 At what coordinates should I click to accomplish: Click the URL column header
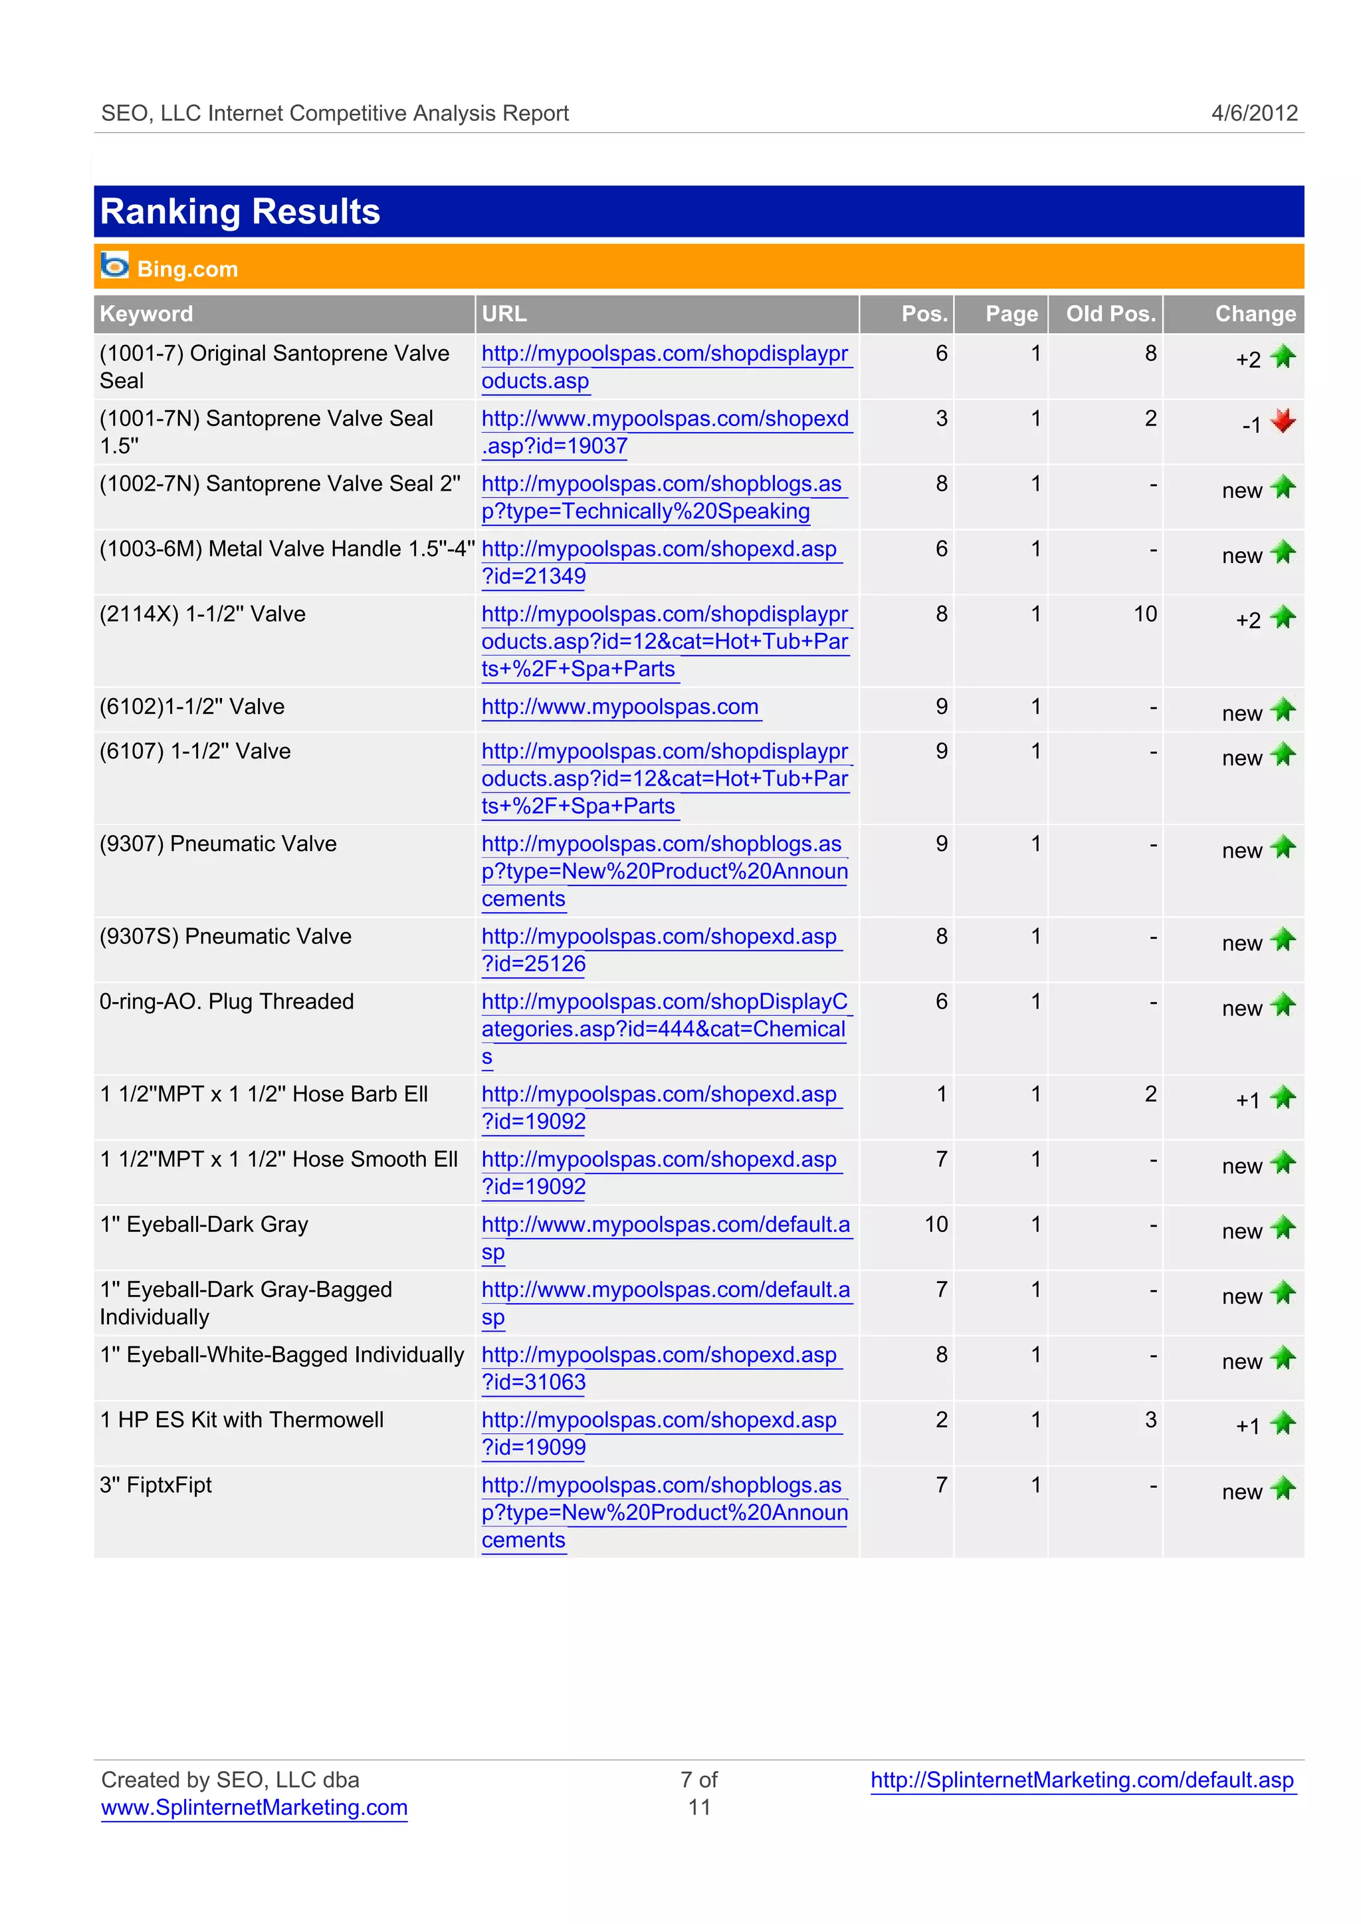point(667,314)
